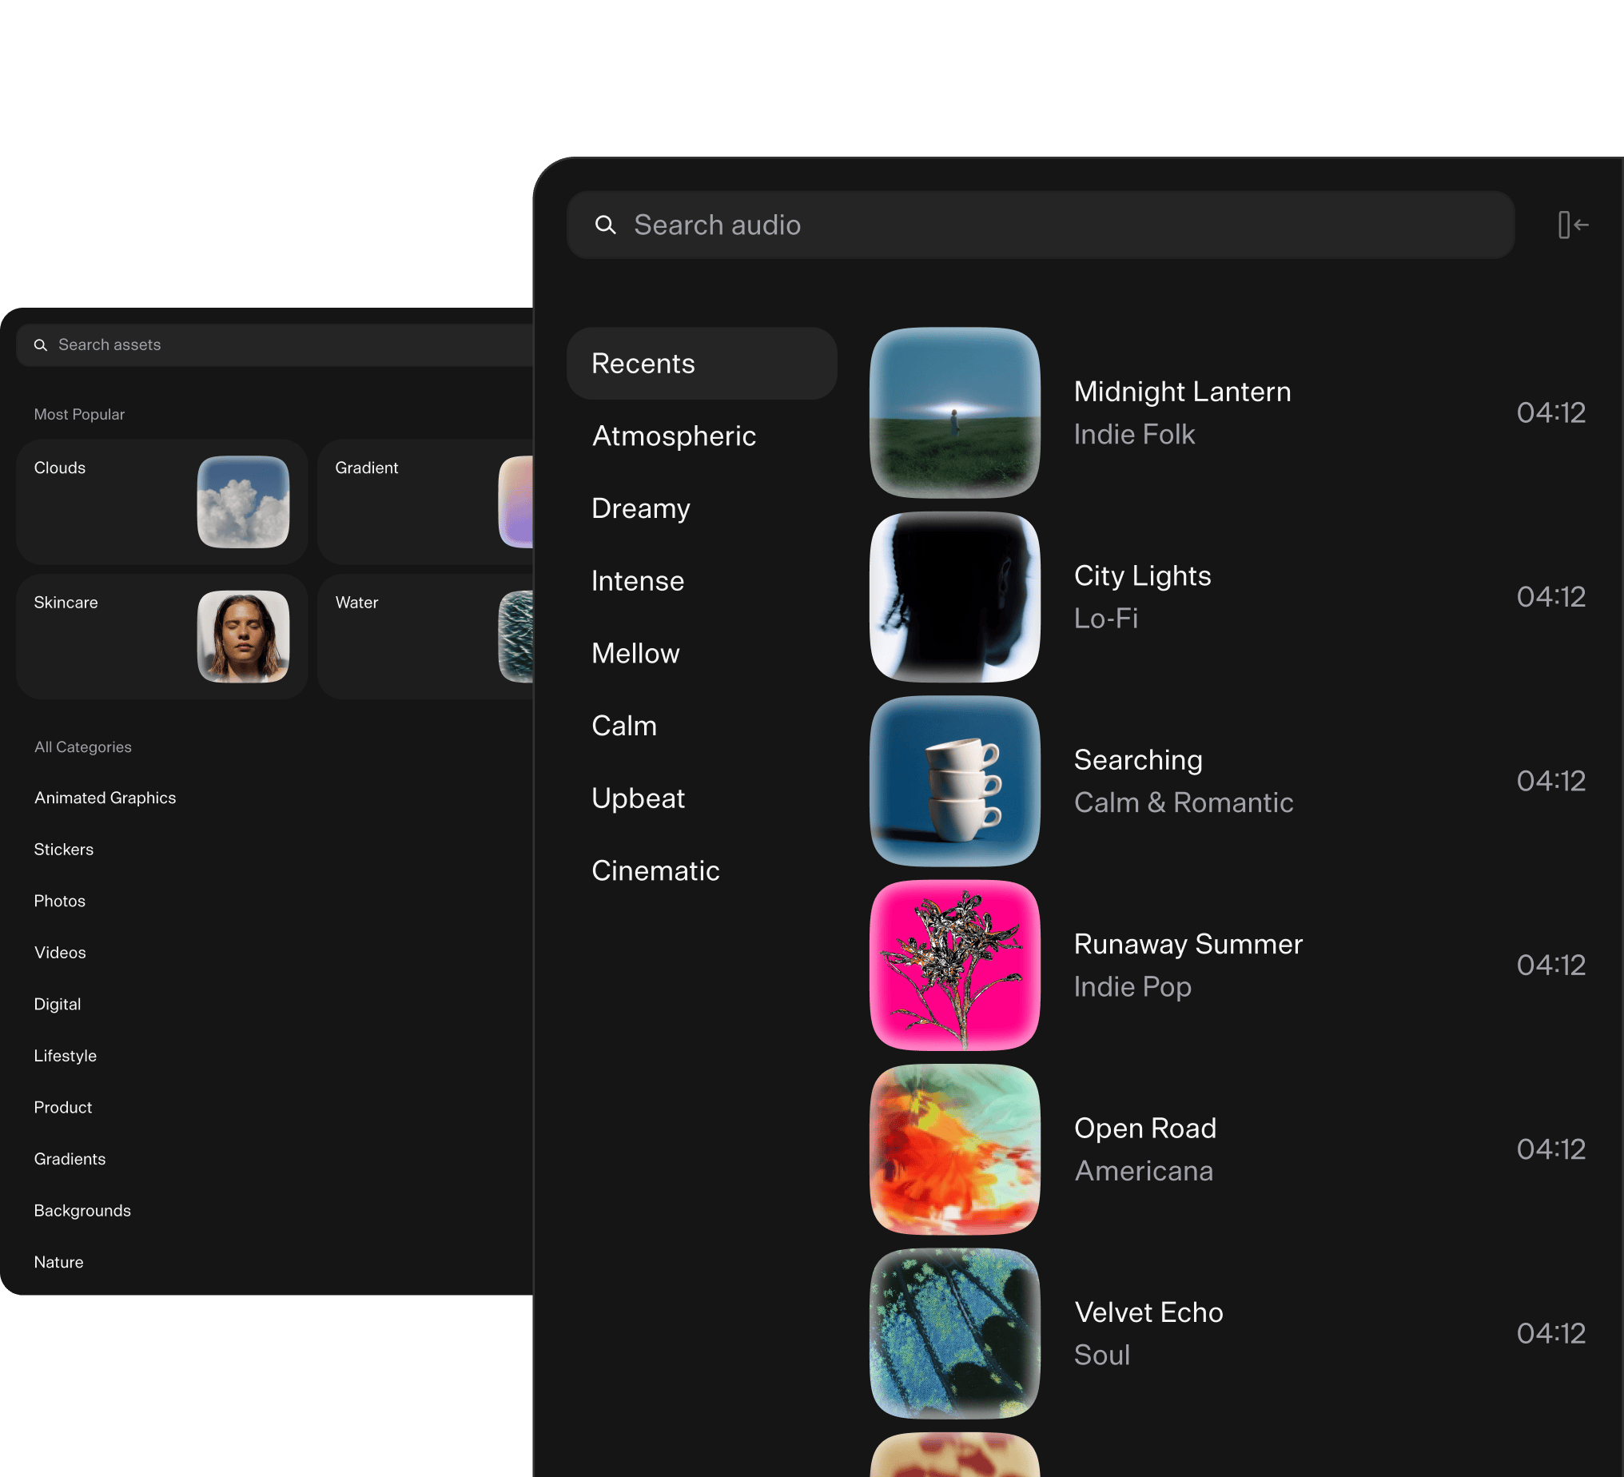Click the magnifier icon in Search audio
1624x1477 pixels.
point(605,225)
